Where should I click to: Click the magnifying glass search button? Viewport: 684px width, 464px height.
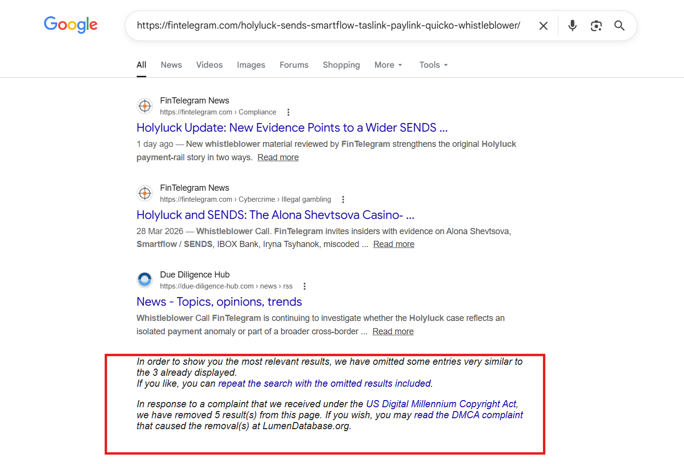coord(619,26)
